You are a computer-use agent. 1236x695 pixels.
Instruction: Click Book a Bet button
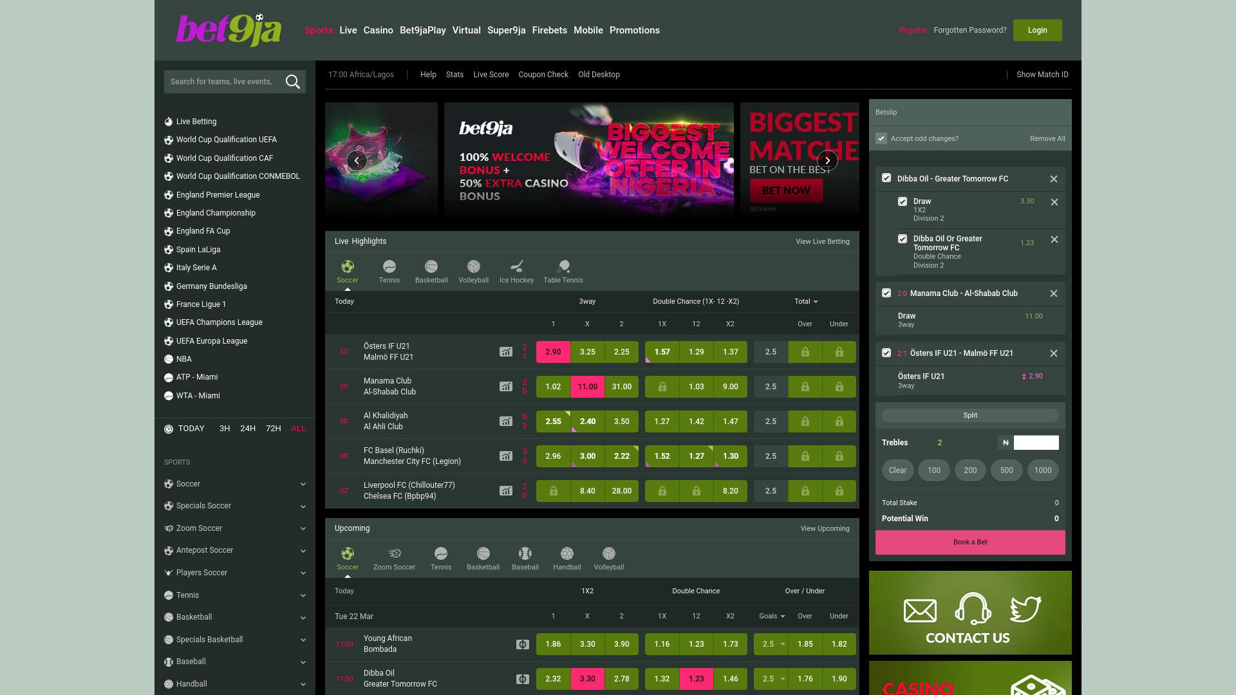970,542
